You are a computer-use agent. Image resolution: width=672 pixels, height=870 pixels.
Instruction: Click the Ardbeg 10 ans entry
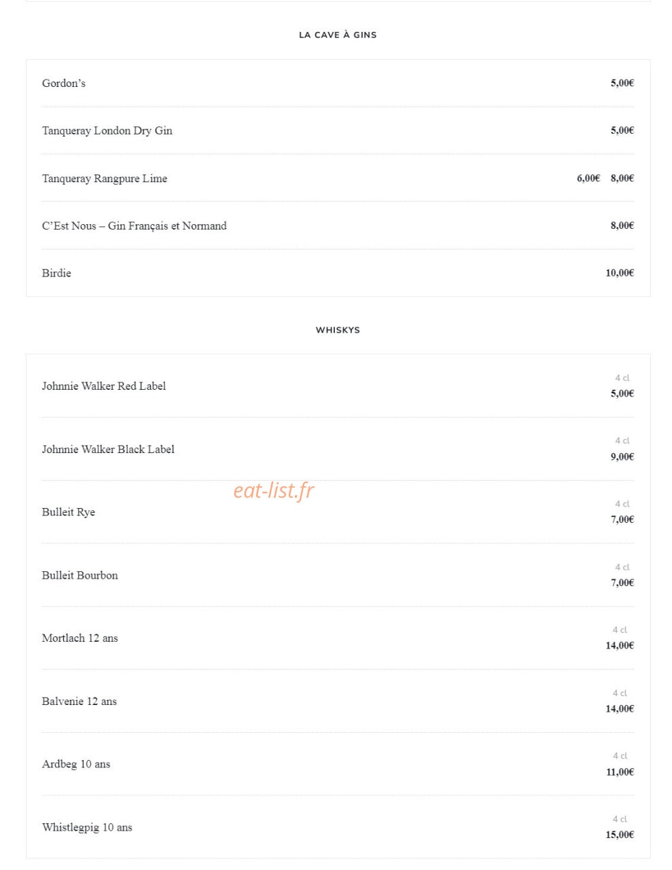76,764
